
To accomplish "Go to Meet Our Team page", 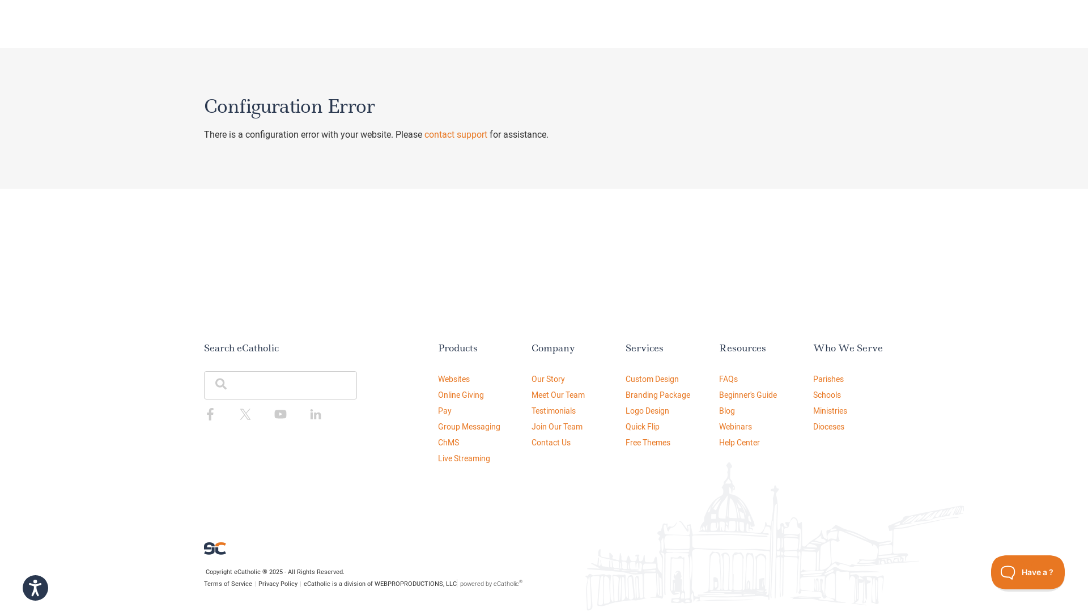I will [558, 395].
